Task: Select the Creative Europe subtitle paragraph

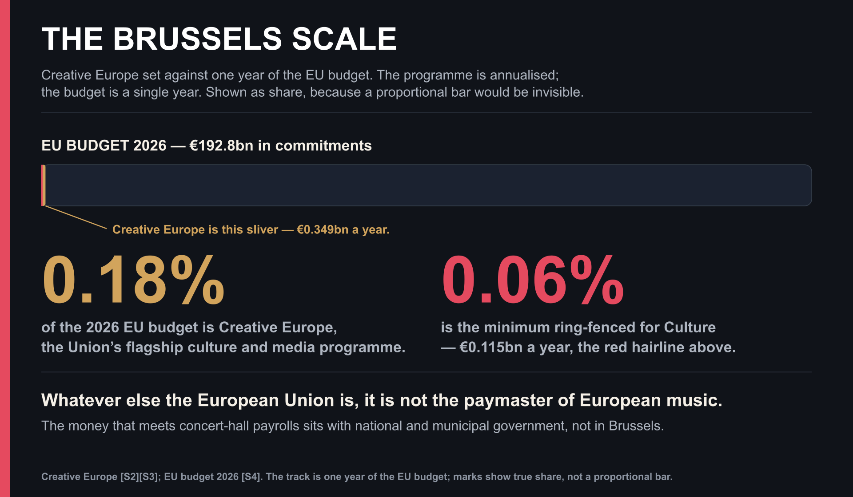Action: [312, 83]
